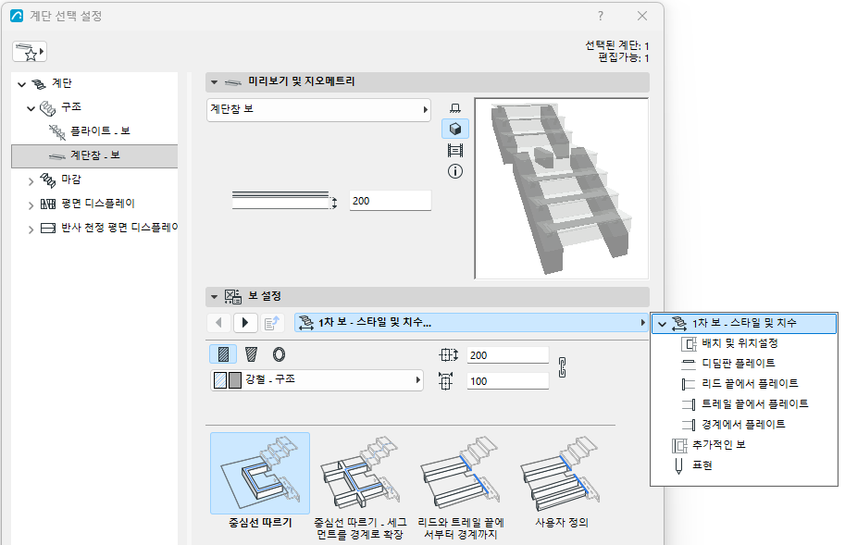Open the info icon beside preview
845x545 pixels.
(x=455, y=171)
